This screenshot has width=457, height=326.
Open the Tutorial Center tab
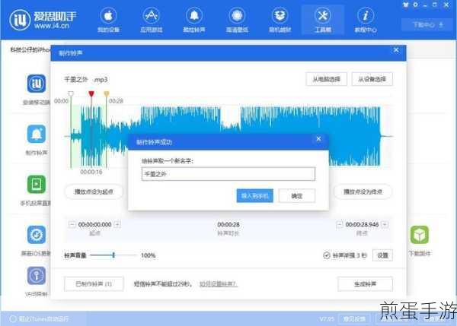click(366, 20)
